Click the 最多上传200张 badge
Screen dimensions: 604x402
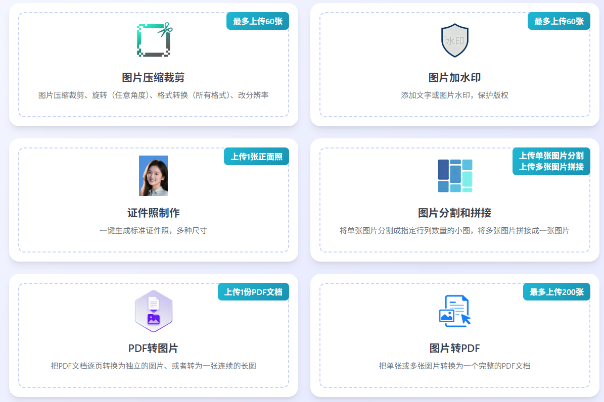pyautogui.click(x=556, y=292)
